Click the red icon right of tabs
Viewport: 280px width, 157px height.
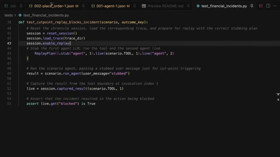[x=261, y=6]
